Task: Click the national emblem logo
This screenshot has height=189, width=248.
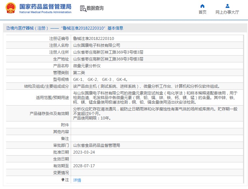Action: click(11, 8)
